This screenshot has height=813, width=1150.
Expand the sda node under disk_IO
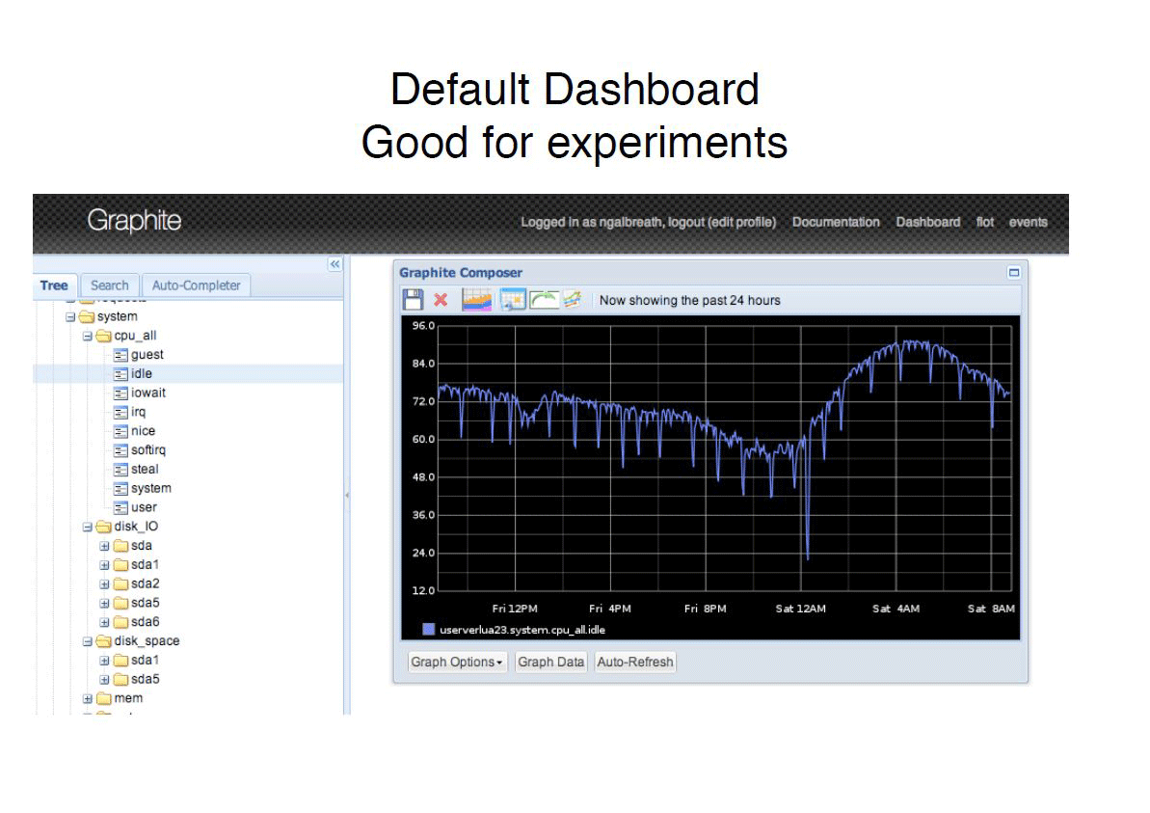pyautogui.click(x=104, y=546)
